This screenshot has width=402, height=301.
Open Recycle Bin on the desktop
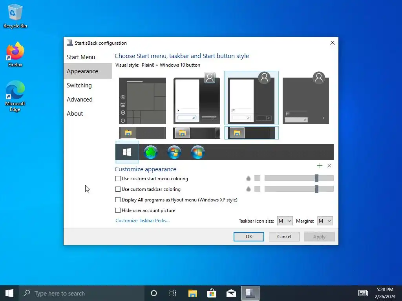(15, 16)
